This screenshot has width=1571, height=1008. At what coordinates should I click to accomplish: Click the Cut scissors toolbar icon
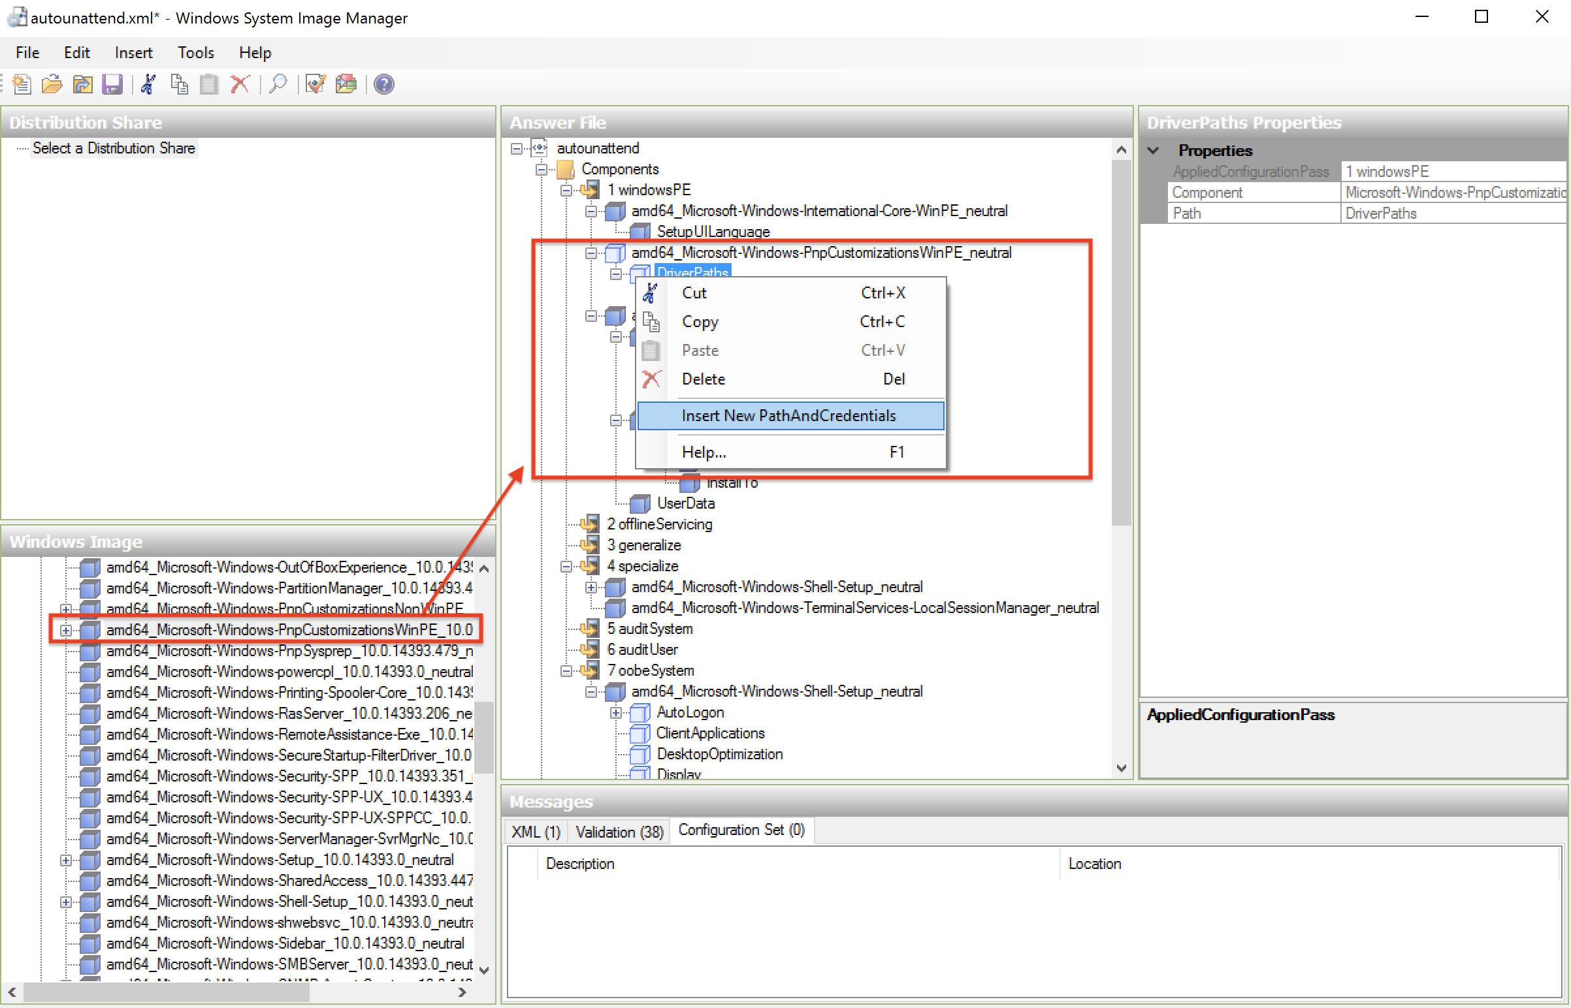click(x=149, y=84)
